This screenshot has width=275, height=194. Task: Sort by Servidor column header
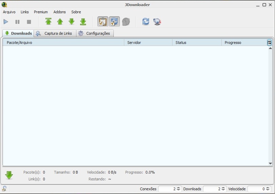pyautogui.click(x=148, y=43)
